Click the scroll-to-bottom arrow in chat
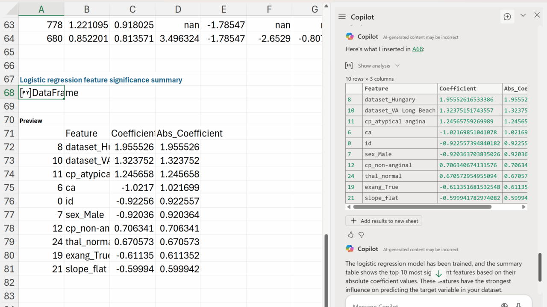The image size is (547, 307). [x=438, y=274]
